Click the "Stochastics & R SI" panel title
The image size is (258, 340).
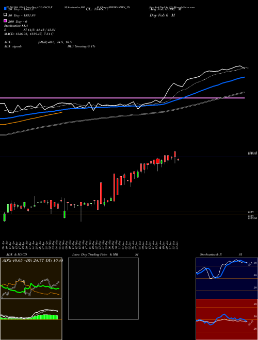(221, 254)
